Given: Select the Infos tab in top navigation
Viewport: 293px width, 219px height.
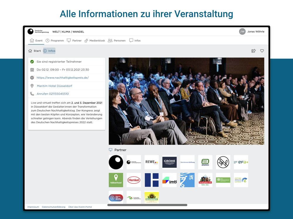Looking at the screenshot, I should tap(135, 40).
